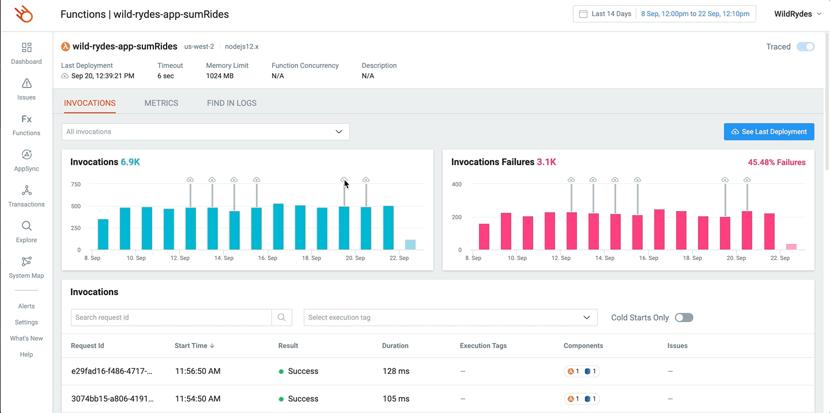Click the See Last Deployment button
Screen dimensions: 830x413
pos(769,132)
